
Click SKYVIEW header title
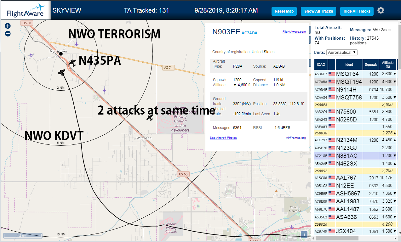point(67,10)
